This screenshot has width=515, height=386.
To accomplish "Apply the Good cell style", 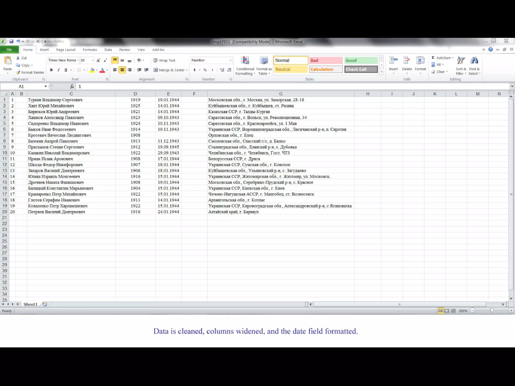I will pyautogui.click(x=361, y=60).
